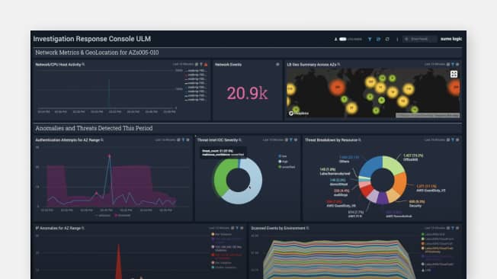
Task: Click the red spike in IP Anomalies chart
Action: (119, 261)
